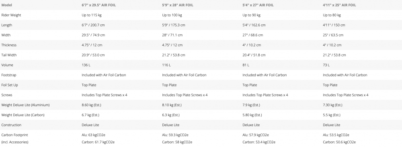
Task: Click the Model header cell
Action: coord(7,5)
